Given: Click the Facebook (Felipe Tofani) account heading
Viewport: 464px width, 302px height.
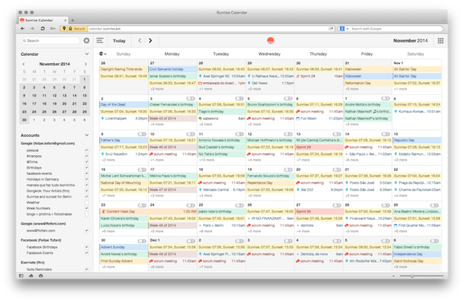Looking at the screenshot, I should pos(41,240).
